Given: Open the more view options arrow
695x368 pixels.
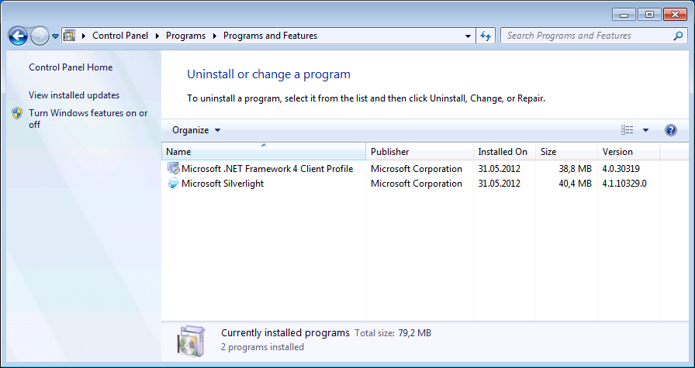Looking at the screenshot, I should (x=645, y=130).
